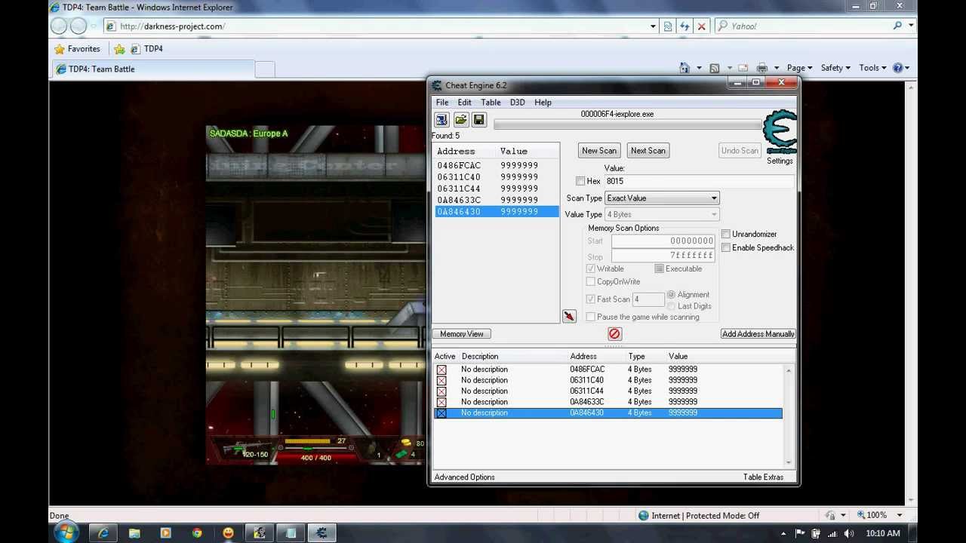The image size is (966, 543).
Task: Click the Memory View button
Action: (x=462, y=334)
